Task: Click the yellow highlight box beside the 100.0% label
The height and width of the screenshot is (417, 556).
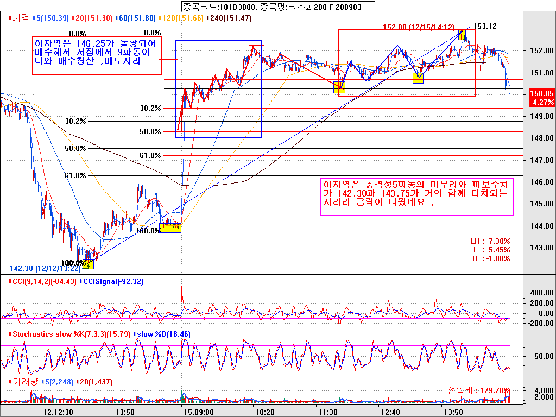Action: (x=172, y=227)
